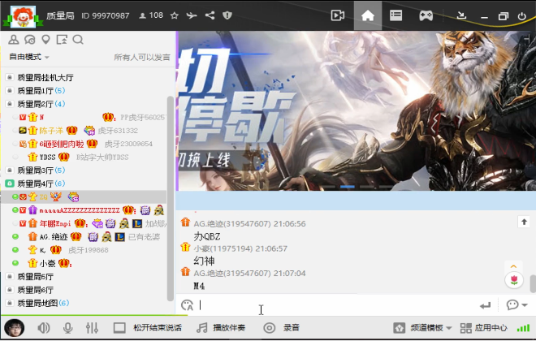Start recording with 录音 button

point(281,328)
